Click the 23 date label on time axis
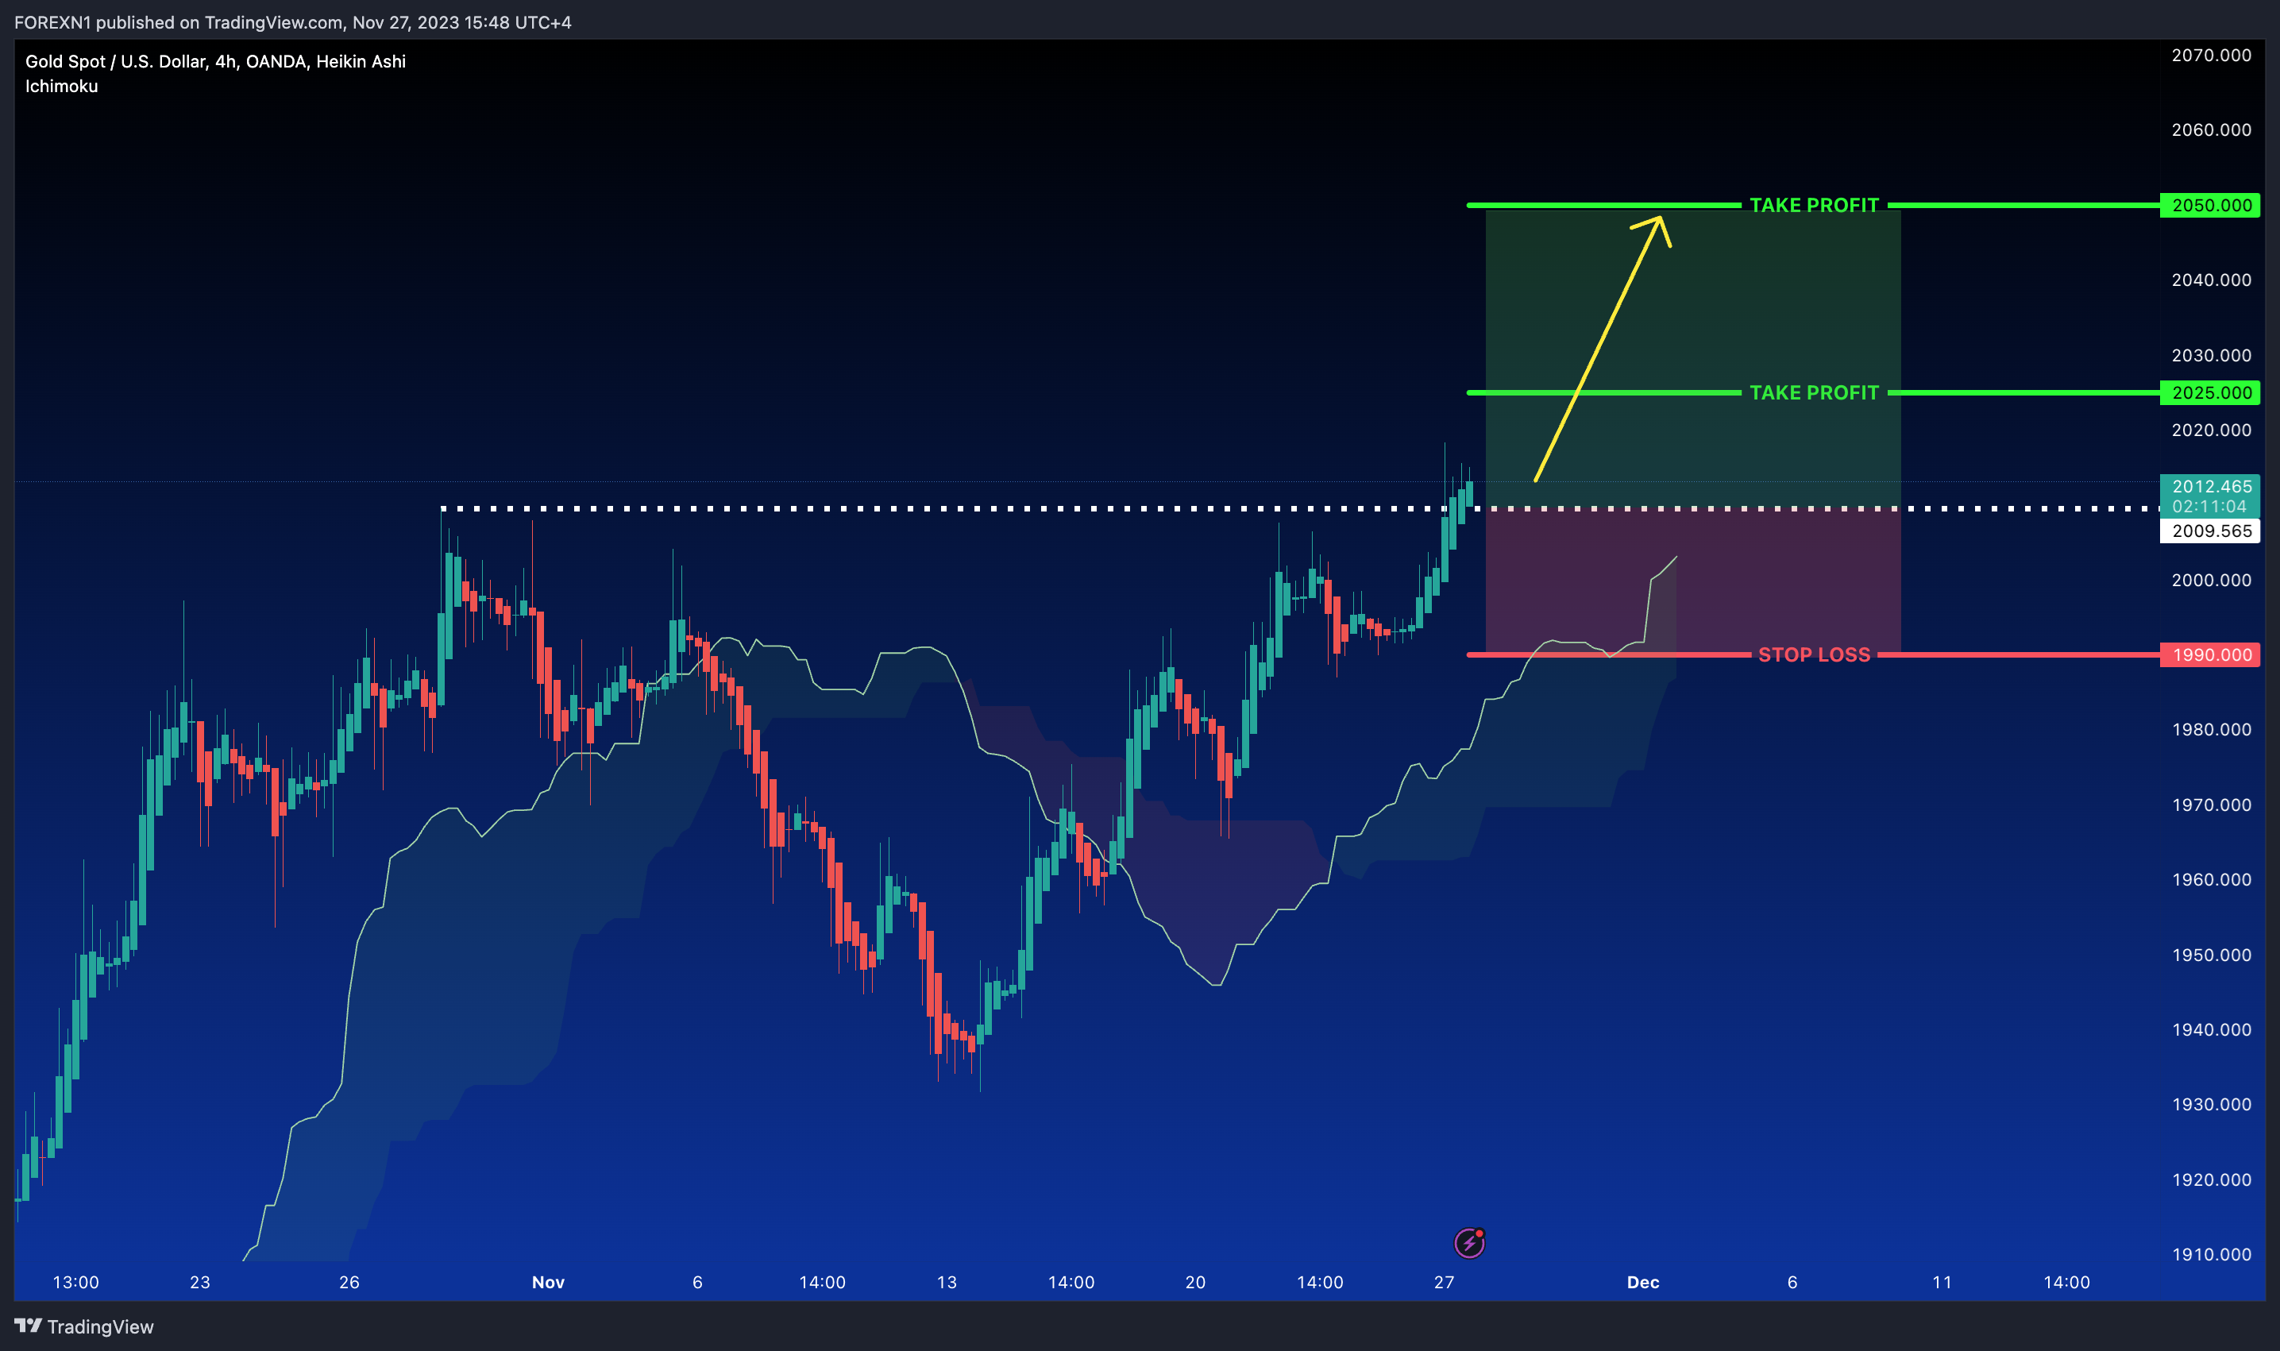This screenshot has width=2280, height=1351. tap(199, 1282)
